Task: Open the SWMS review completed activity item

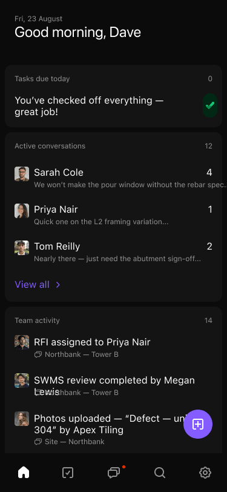Action: (x=114, y=385)
